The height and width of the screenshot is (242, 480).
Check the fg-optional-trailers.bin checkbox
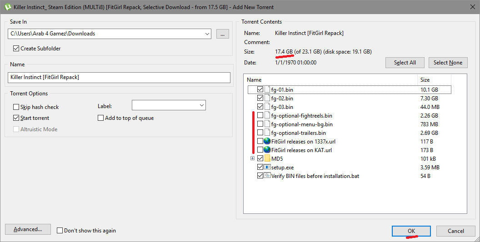260,133
